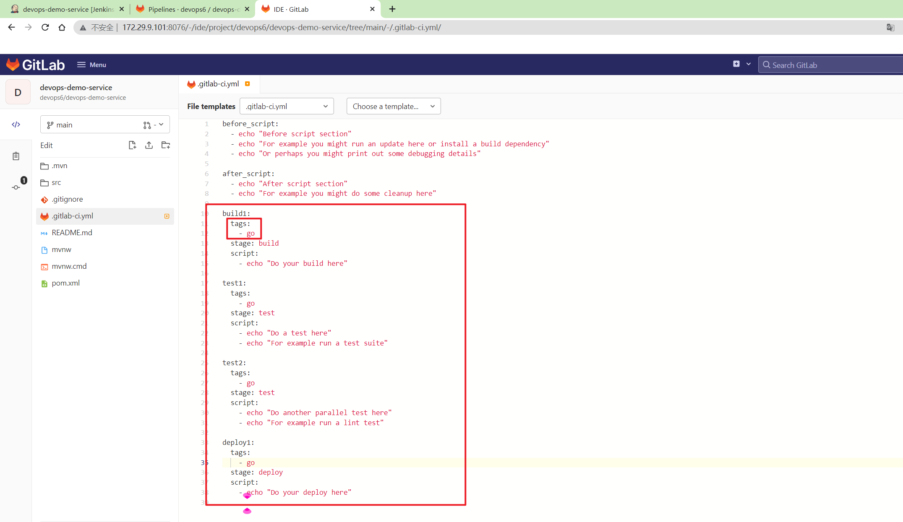Click the pom.xml file in sidebar
Viewport: 903px width, 522px height.
point(65,282)
